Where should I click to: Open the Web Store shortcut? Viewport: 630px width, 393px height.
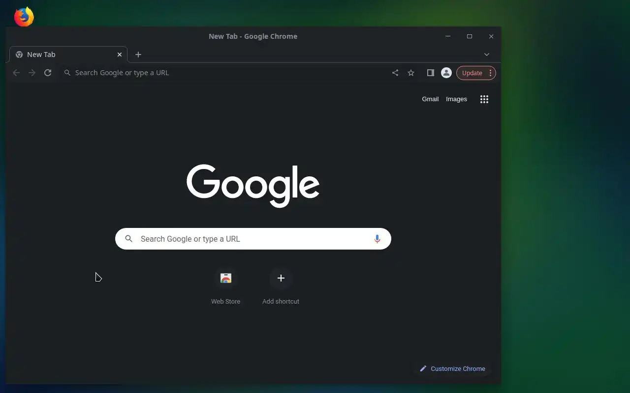[x=226, y=278]
